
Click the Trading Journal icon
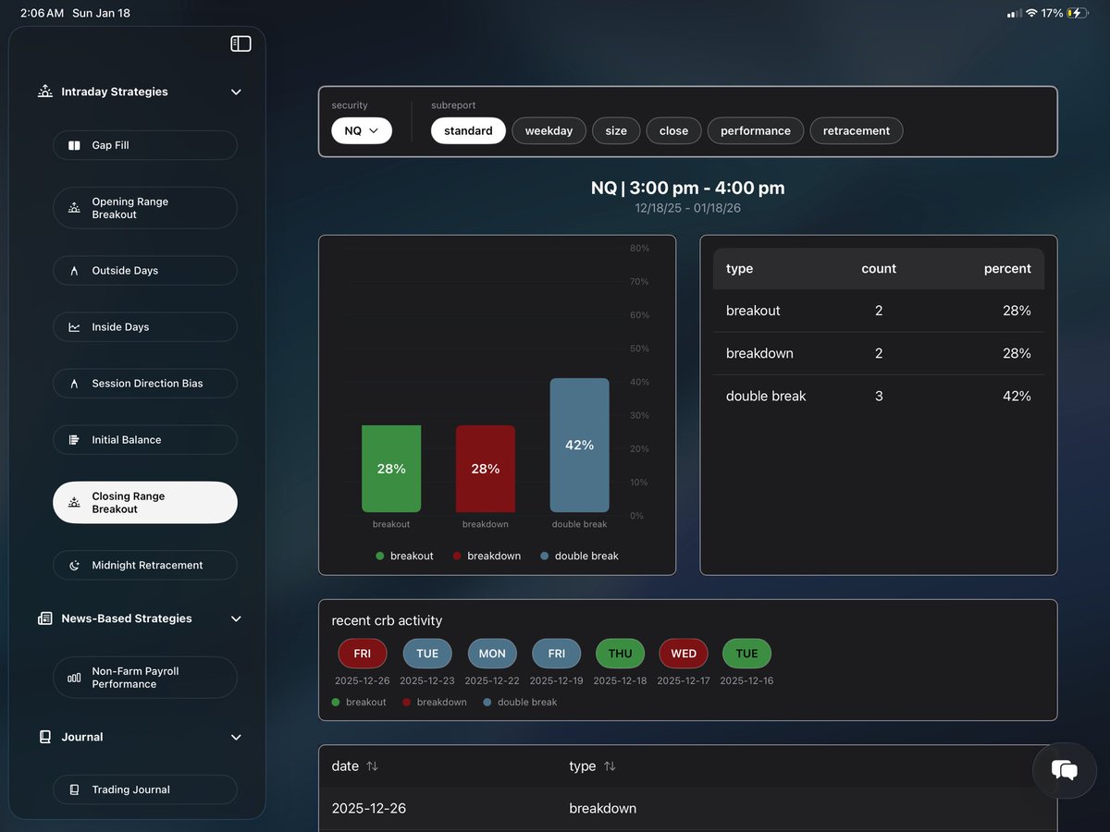tap(74, 789)
